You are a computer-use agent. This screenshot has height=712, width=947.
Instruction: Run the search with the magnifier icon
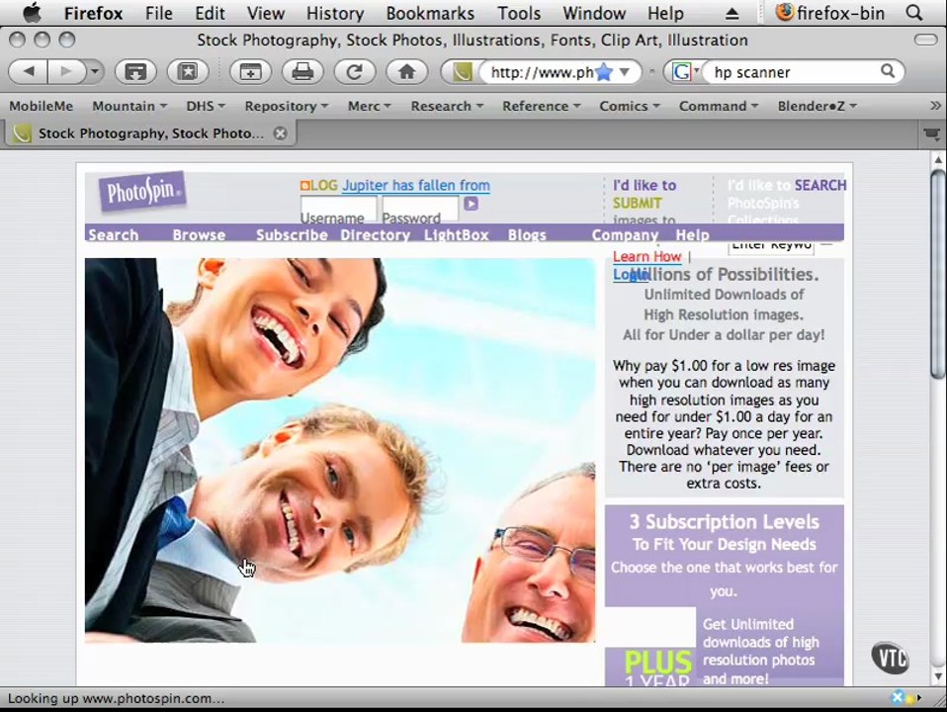pos(888,71)
